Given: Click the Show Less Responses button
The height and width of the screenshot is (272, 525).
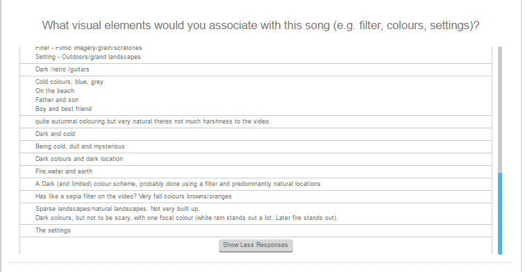Looking at the screenshot, I should coord(256,245).
